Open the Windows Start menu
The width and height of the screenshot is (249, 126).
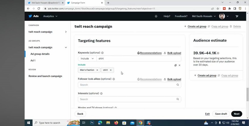(29, 123)
